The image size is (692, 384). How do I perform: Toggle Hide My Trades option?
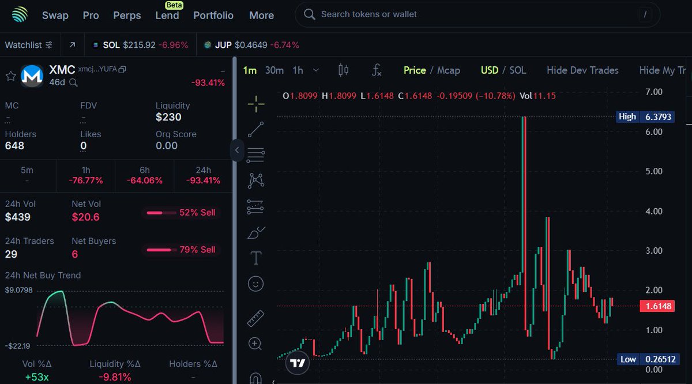coord(663,70)
